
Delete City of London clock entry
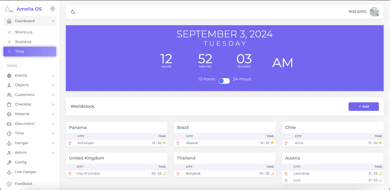click(x=70, y=174)
